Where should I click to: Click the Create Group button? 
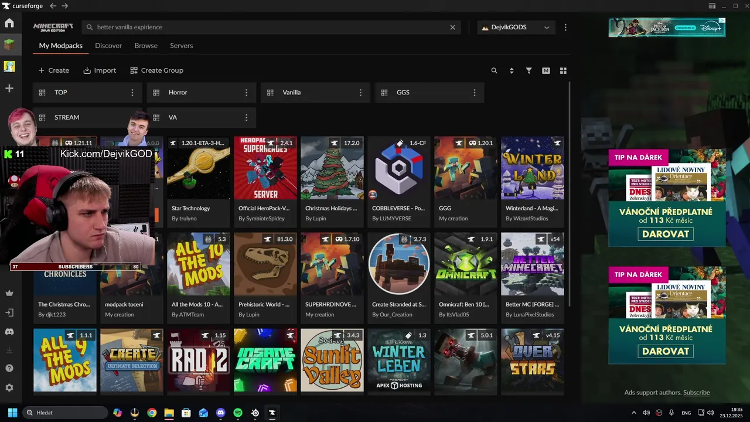click(x=157, y=70)
